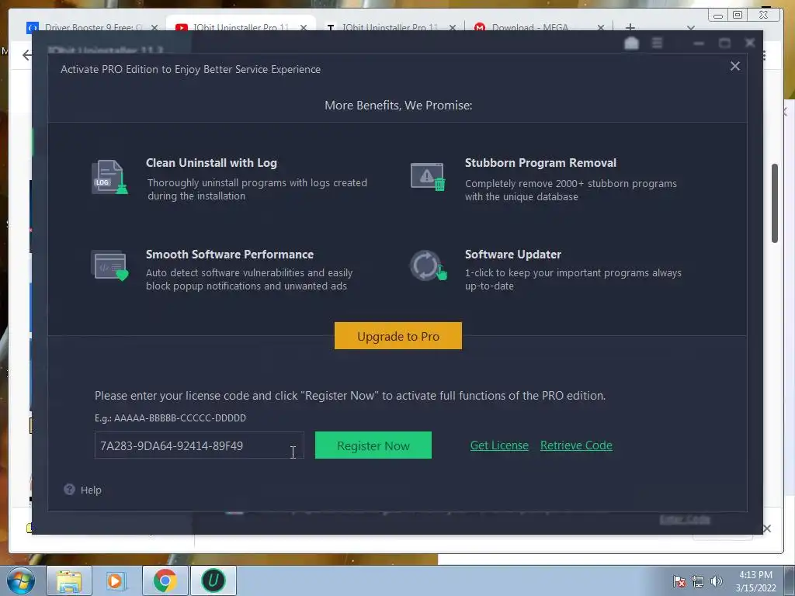
Task: Click the Help question mark icon
Action: [69, 490]
